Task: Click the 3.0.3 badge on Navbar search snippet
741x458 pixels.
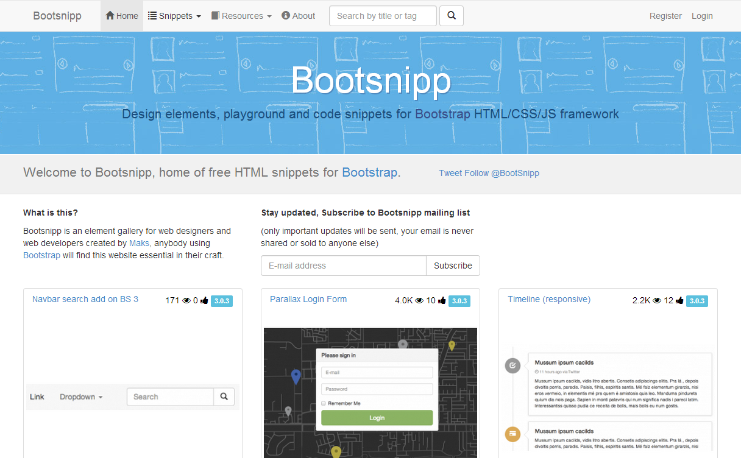Action: [222, 301]
